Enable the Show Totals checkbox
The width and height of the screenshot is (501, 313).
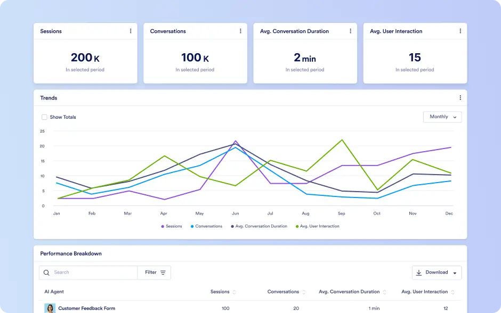44,117
